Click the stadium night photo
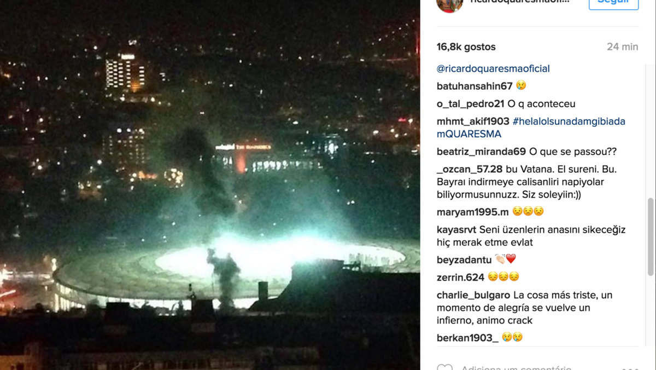Screen dimensions: 656x370 tap(210, 185)
